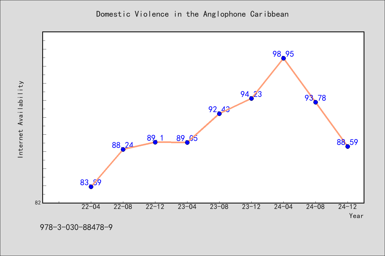
Task: Click the value label 89.1
Action: tap(155, 138)
